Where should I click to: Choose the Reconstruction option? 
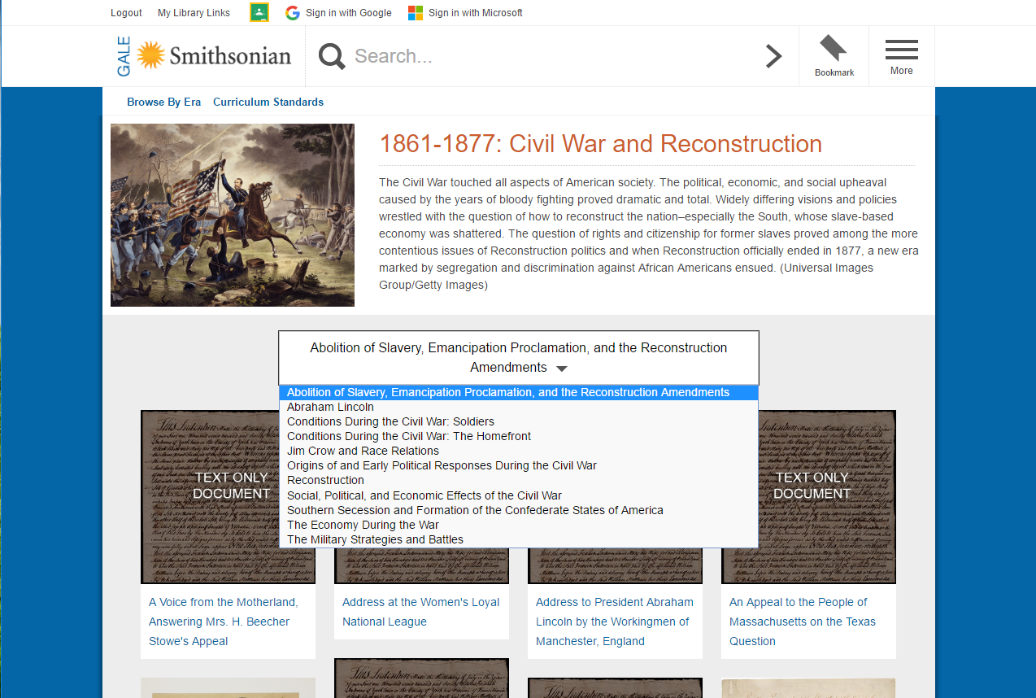[519, 480]
